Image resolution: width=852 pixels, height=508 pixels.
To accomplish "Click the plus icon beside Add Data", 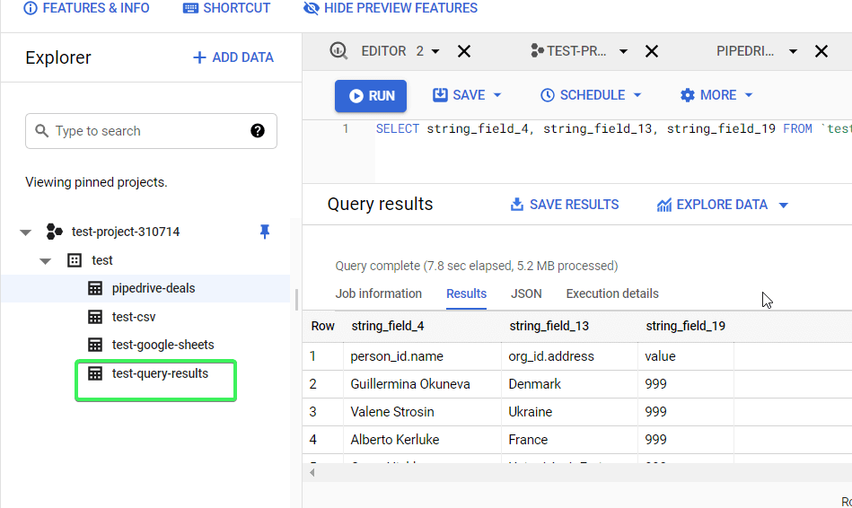I will click(x=199, y=57).
